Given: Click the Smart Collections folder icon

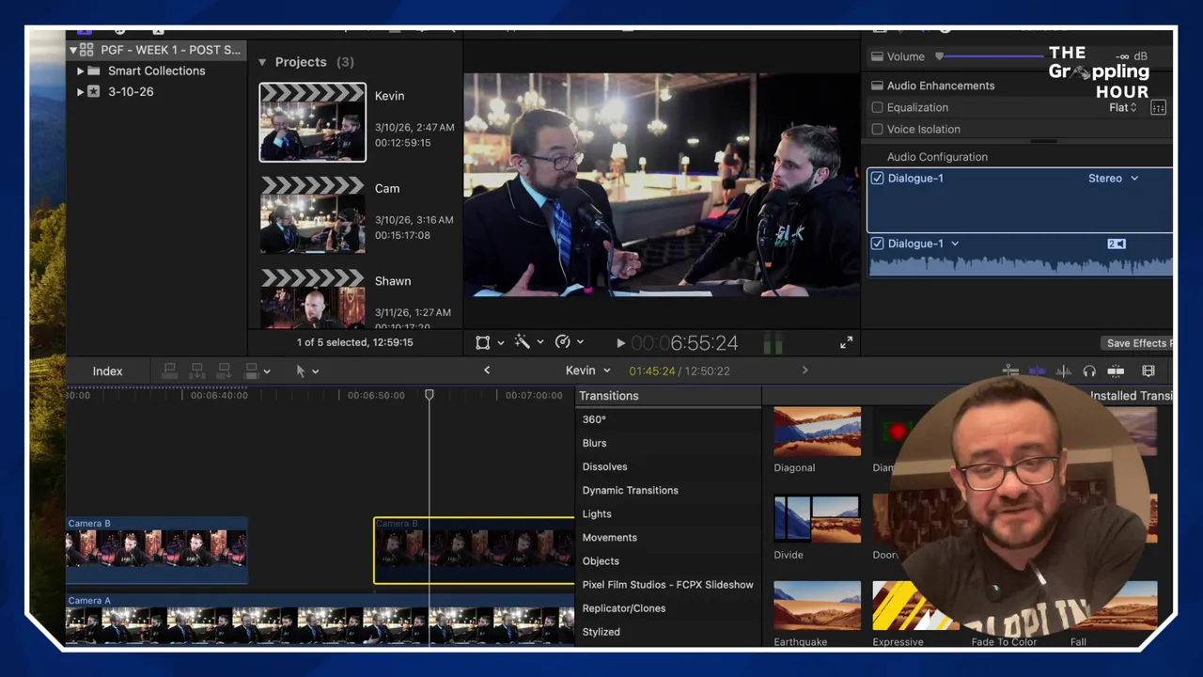Looking at the screenshot, I should point(94,71).
